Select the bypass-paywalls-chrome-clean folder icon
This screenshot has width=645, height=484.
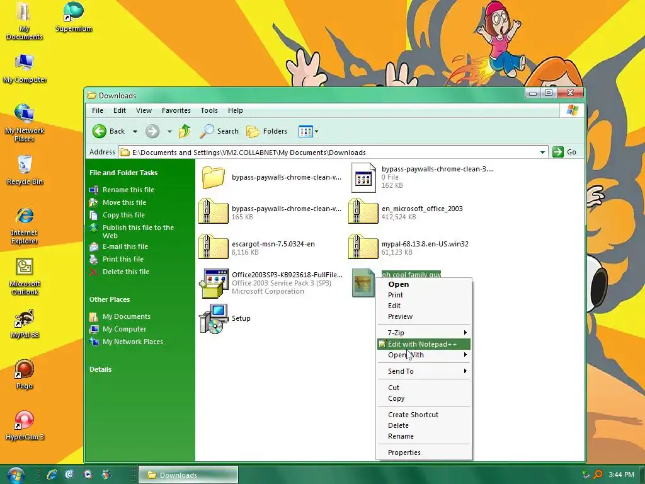[213, 177]
